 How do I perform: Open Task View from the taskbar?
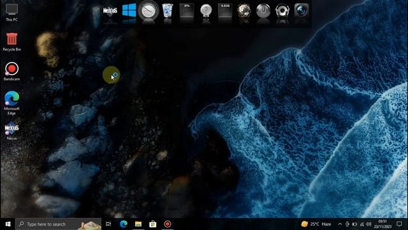[108, 224]
